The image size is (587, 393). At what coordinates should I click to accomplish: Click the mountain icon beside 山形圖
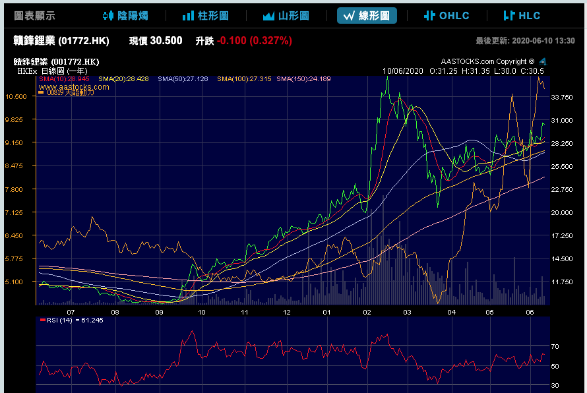click(x=269, y=16)
